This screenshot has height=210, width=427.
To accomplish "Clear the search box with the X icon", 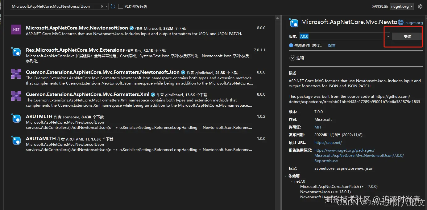I will pos(102,6).
